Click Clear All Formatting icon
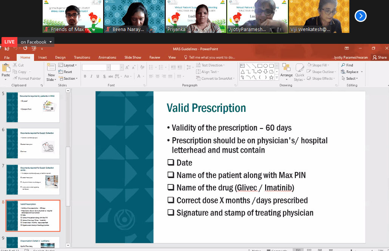 pyautogui.click(x=142, y=67)
